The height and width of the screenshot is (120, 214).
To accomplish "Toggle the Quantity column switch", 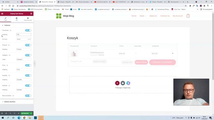I will (x=28, y=75).
